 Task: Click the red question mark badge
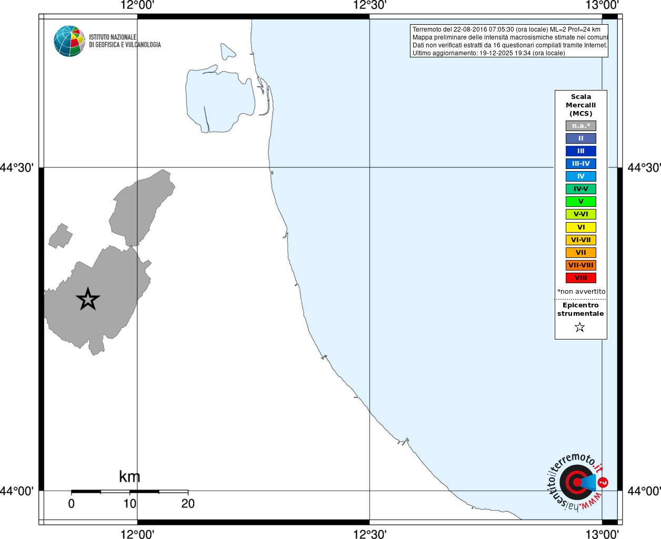603,482
